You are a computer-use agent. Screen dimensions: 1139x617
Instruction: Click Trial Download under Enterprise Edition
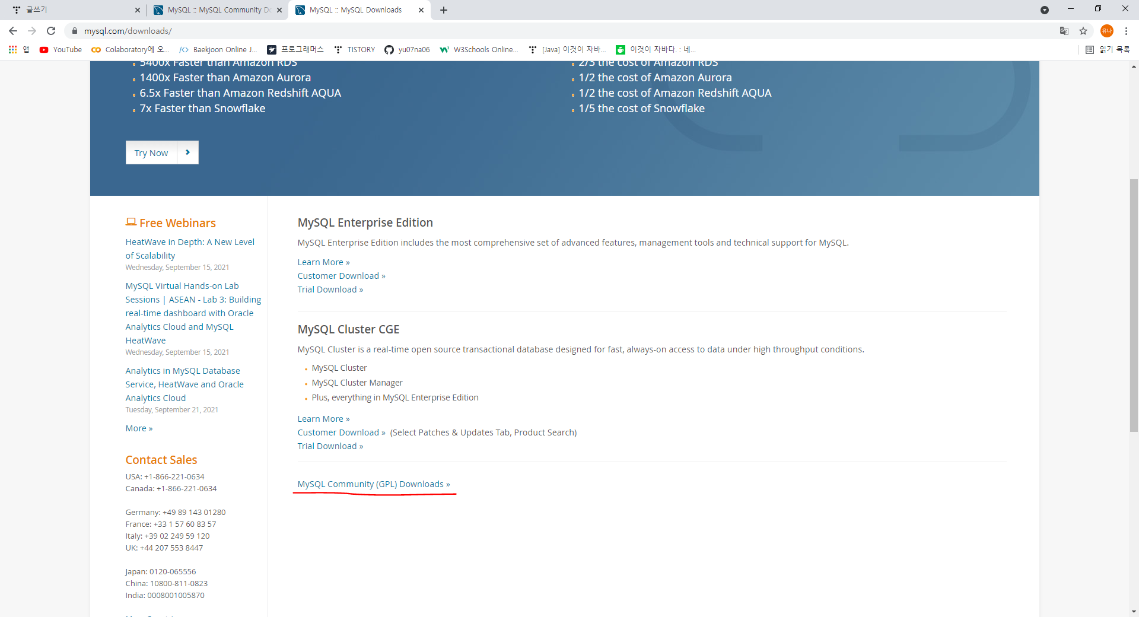point(330,290)
